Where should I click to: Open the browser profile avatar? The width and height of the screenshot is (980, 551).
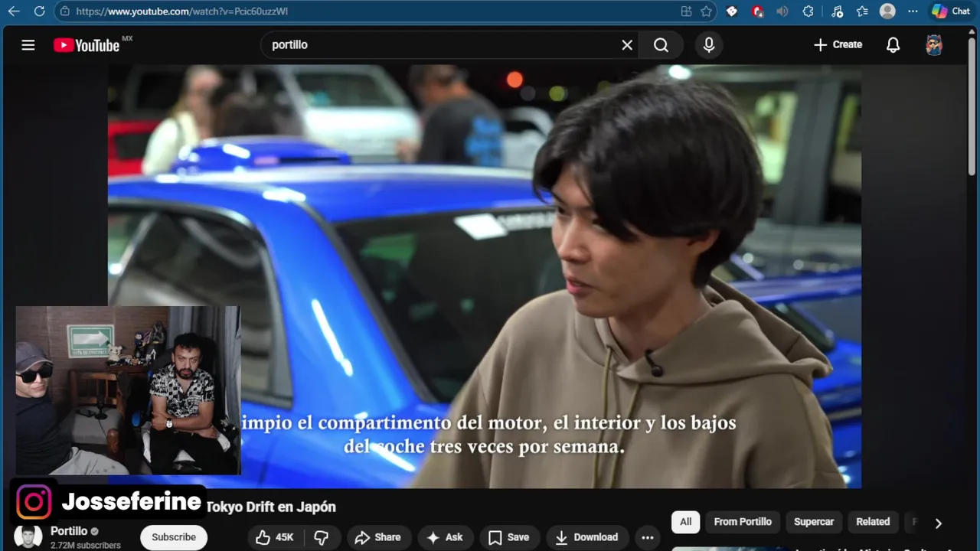[887, 11]
